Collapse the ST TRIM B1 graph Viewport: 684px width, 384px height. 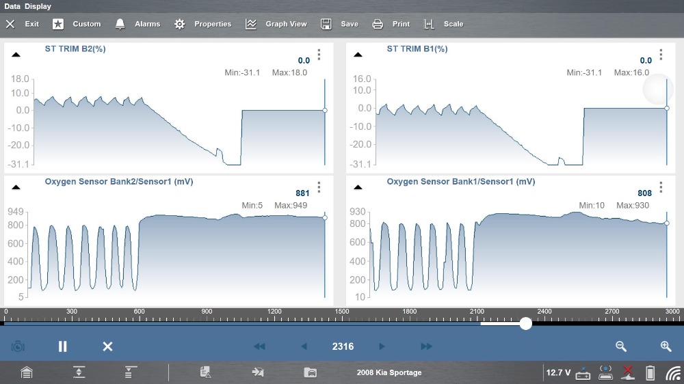358,55
